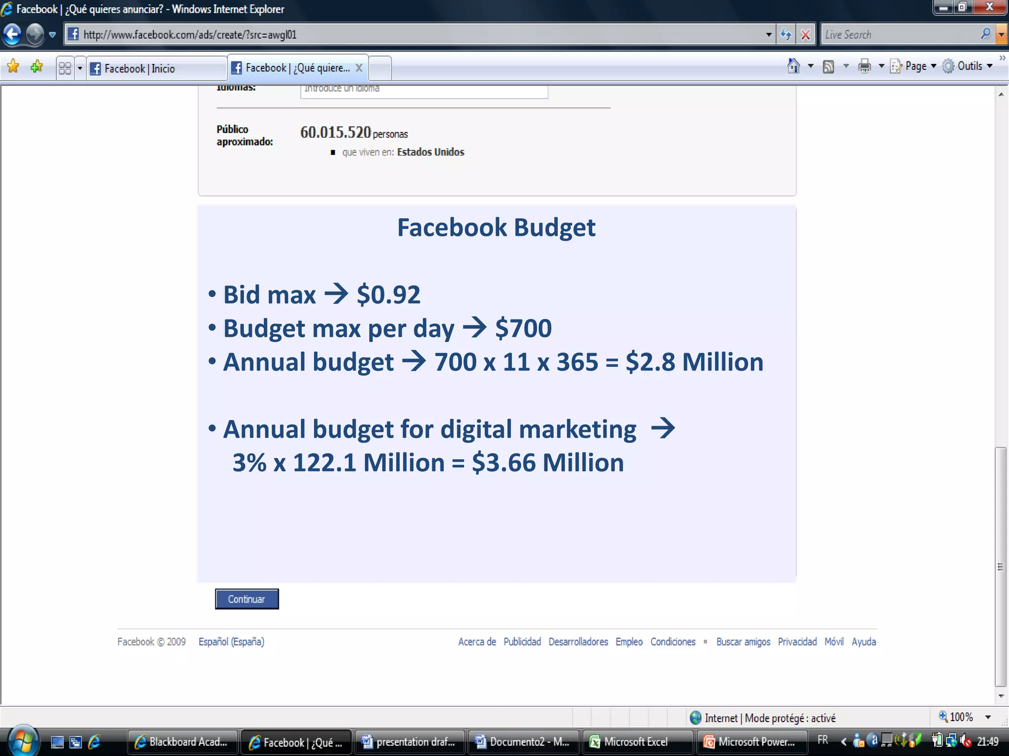Open Favorites Center star icon
This screenshot has height=756, width=1009.
click(13, 66)
